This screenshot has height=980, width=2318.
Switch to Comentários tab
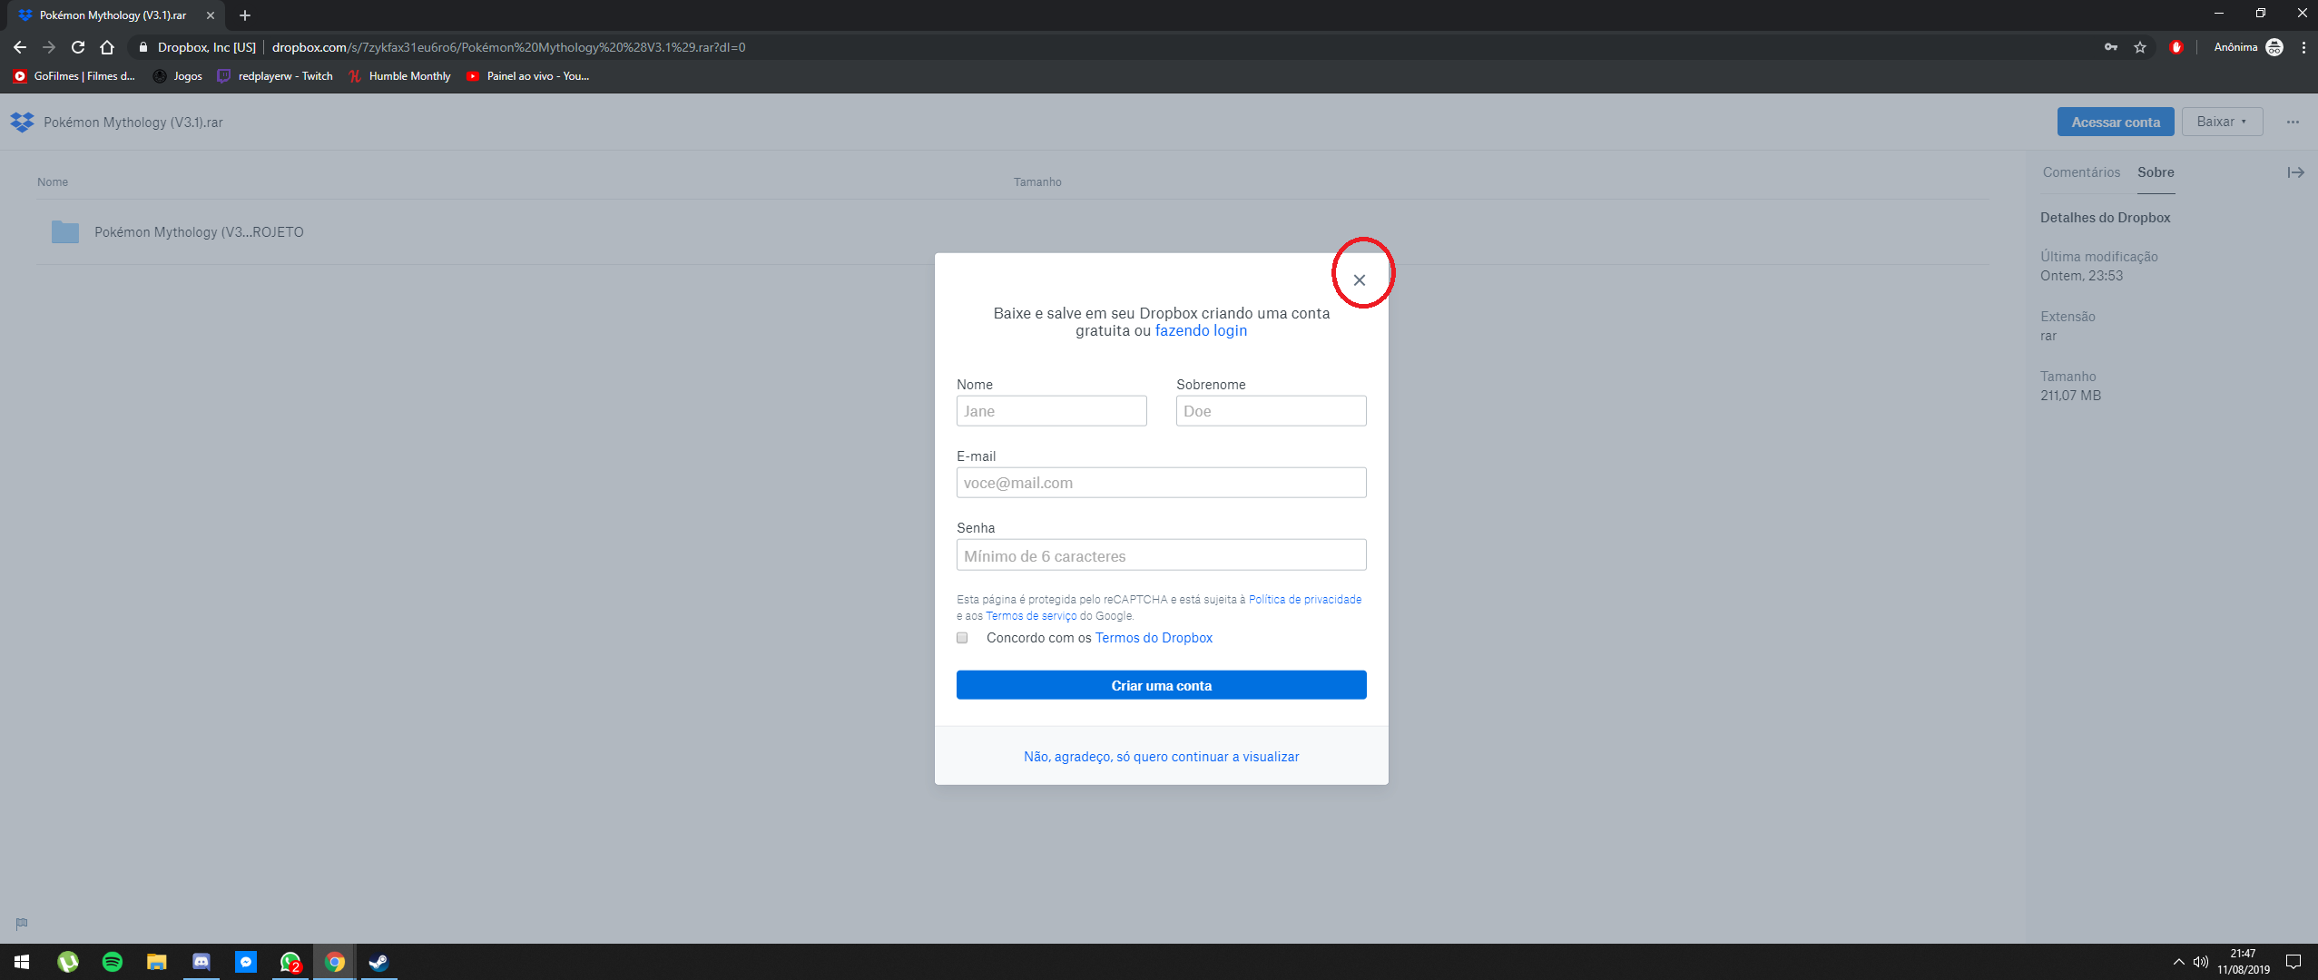click(2081, 172)
